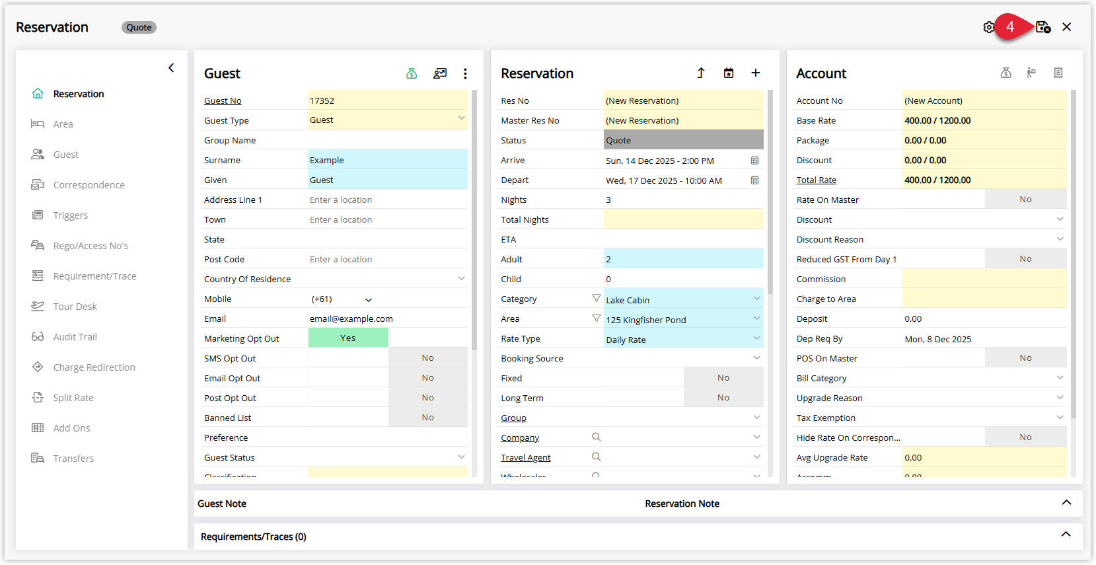
Task: Click the Charge Redirection diamond icon
Action: (x=38, y=367)
